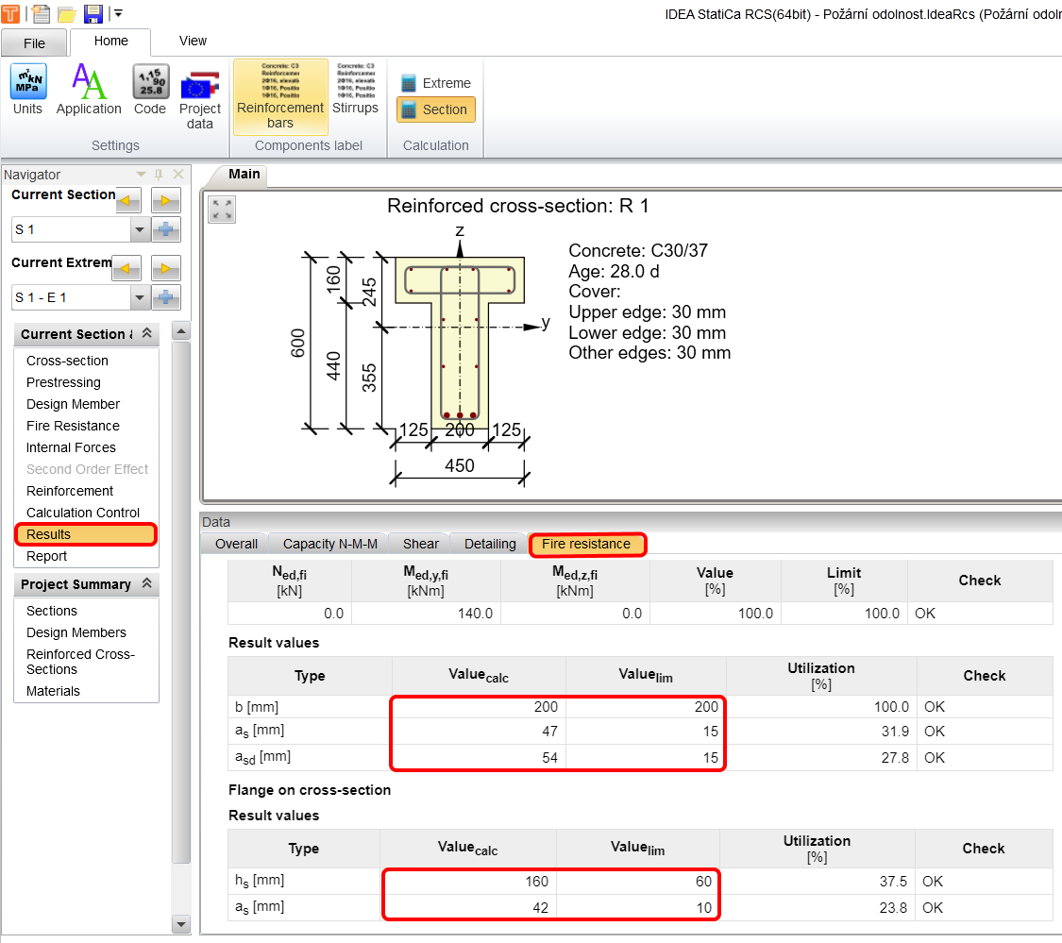Click the fit-to-view icon above the cross-section
The image size is (1062, 943).
click(x=221, y=210)
